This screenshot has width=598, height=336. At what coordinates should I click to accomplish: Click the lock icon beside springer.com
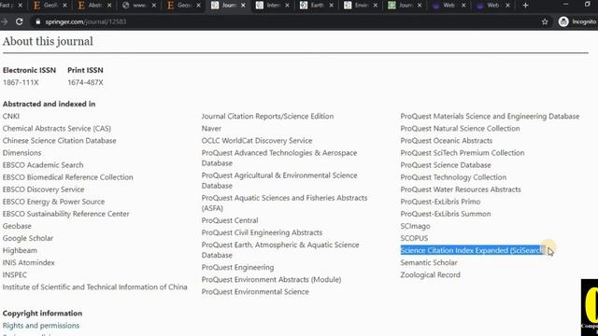tap(37, 21)
